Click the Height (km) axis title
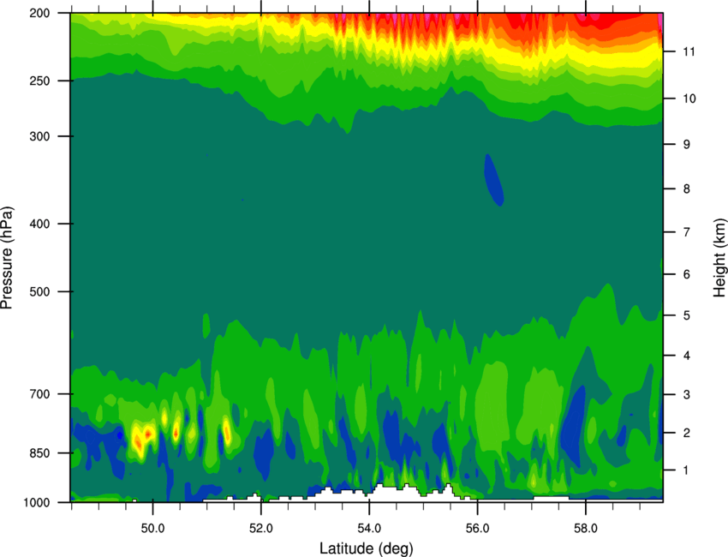 [719, 257]
